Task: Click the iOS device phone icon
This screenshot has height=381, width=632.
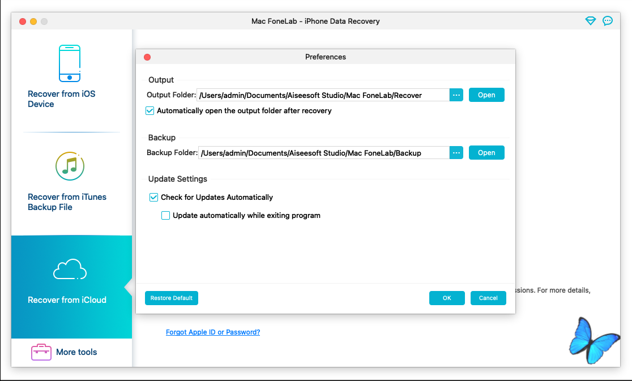Action: [69, 63]
